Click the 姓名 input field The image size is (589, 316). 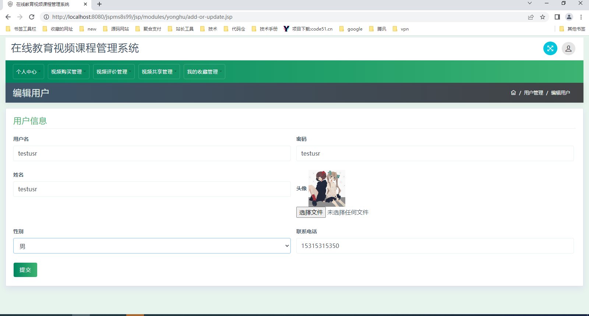tap(152, 189)
